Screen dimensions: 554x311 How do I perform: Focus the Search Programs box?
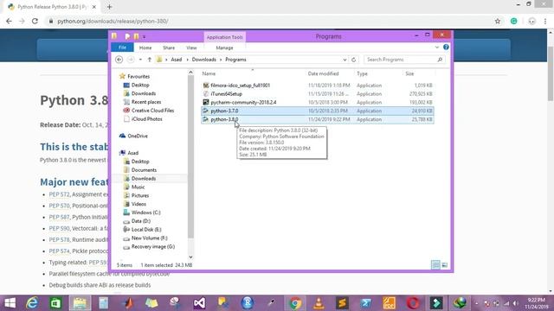coord(404,60)
